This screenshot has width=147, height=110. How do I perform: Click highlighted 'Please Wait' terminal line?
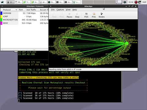(x=48, y=77)
